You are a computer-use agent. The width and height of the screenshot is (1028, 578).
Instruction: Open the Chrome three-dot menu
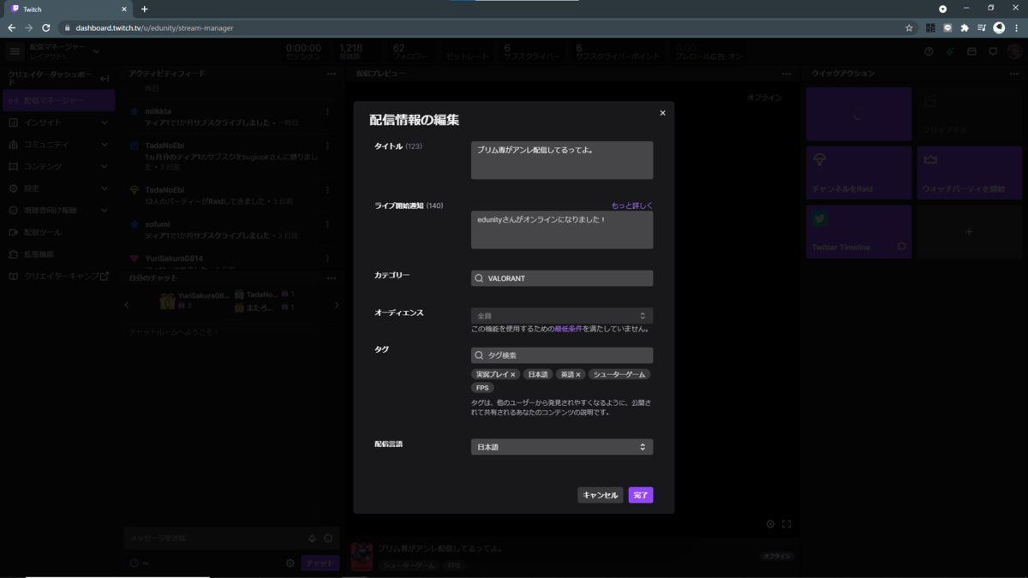coord(1016,27)
